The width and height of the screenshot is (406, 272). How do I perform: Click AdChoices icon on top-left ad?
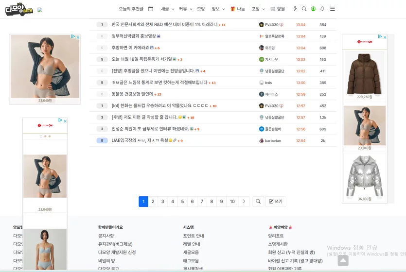click(x=73, y=37)
